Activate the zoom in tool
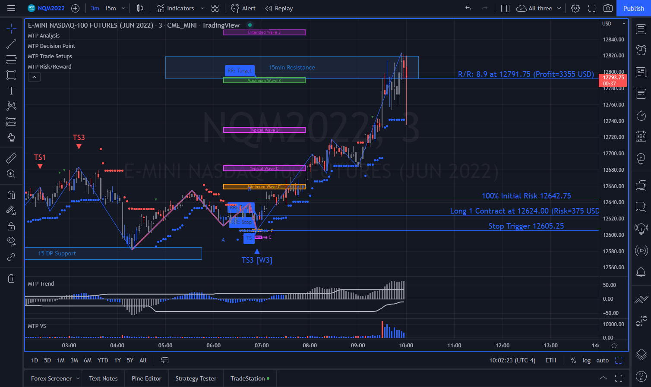651x387 pixels. 11,174
